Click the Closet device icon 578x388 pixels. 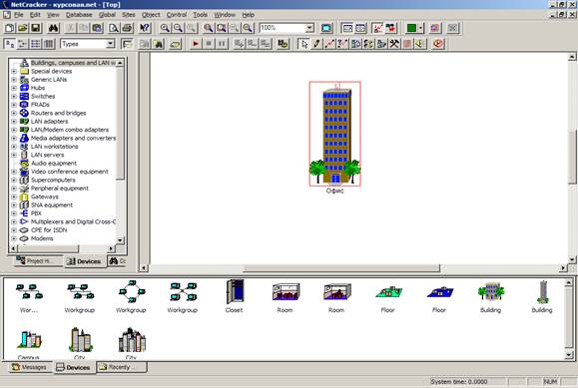(234, 296)
